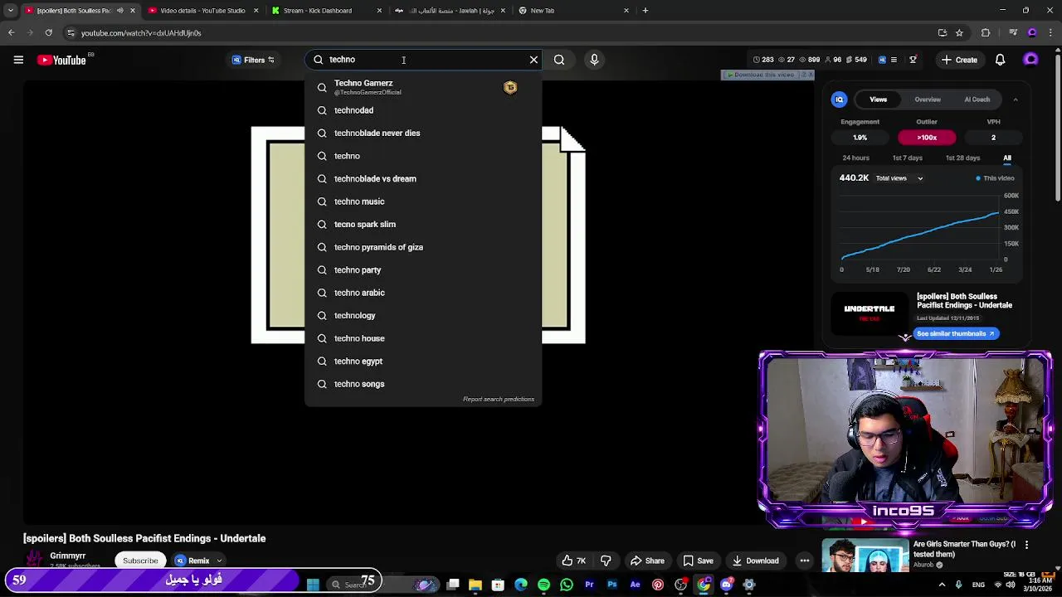The width and height of the screenshot is (1062, 597).
Task: Click Report search predictions link
Action: (499, 399)
